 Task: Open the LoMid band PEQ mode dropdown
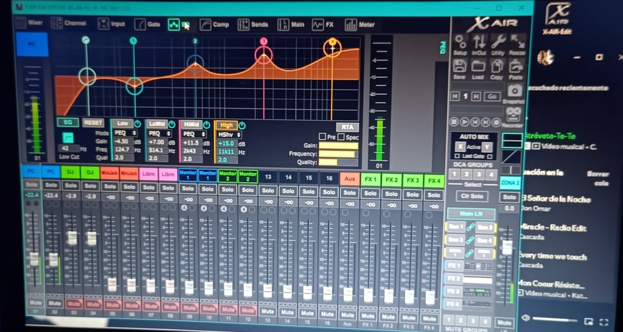159,133
